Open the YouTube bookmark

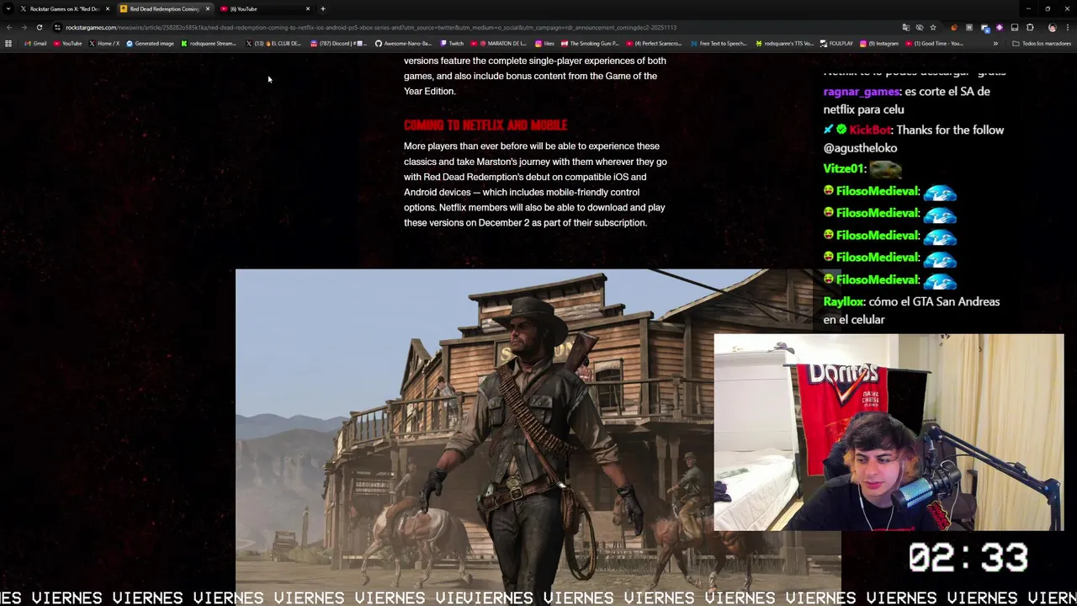[x=68, y=43]
